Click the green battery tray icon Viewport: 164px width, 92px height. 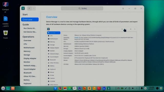coord(122,88)
